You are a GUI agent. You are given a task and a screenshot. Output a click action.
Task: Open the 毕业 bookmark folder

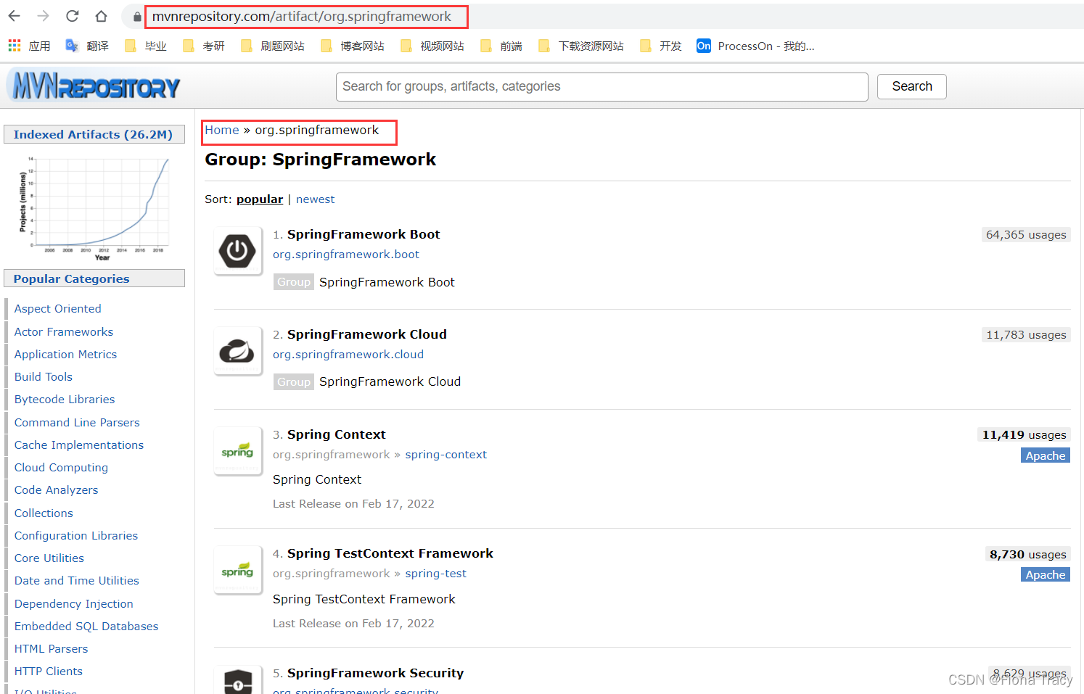point(146,46)
